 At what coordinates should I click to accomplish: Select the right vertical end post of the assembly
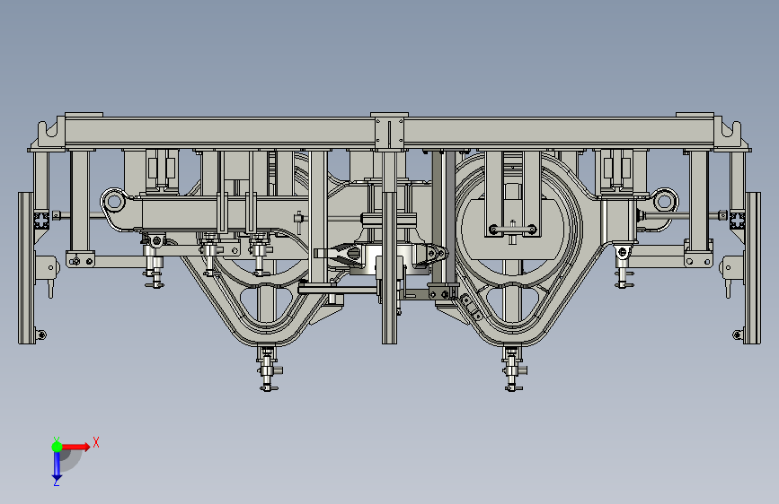[752, 268]
